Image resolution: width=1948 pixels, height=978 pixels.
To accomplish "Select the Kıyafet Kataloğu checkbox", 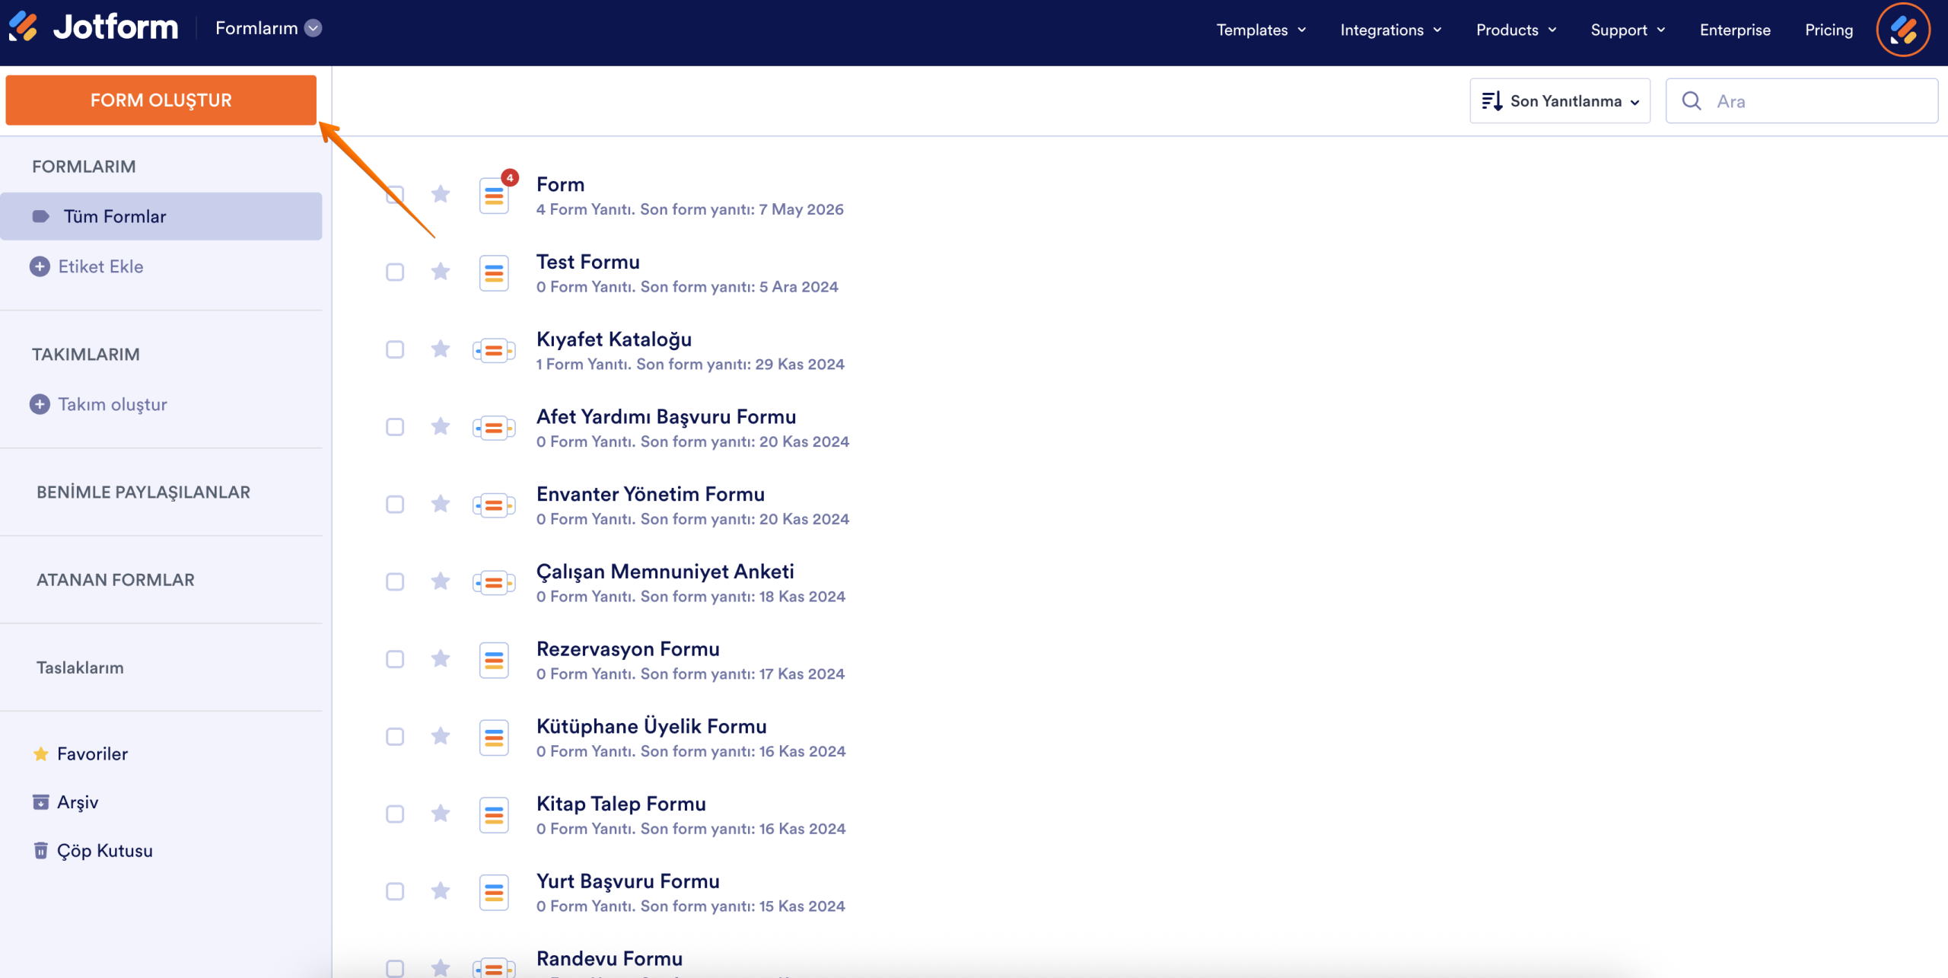I will point(395,349).
